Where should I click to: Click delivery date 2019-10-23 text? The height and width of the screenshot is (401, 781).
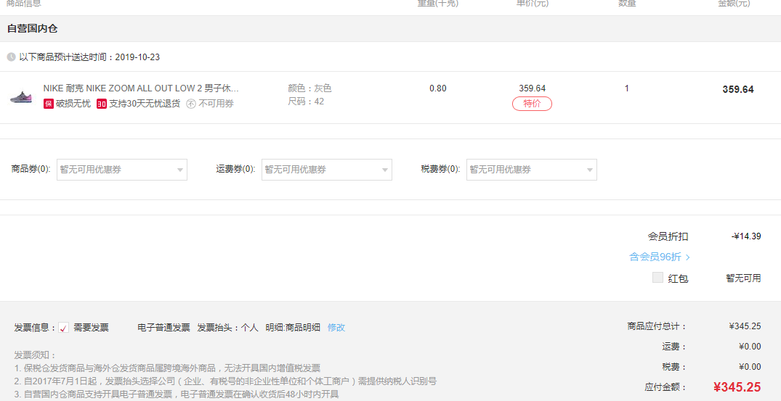coord(137,57)
